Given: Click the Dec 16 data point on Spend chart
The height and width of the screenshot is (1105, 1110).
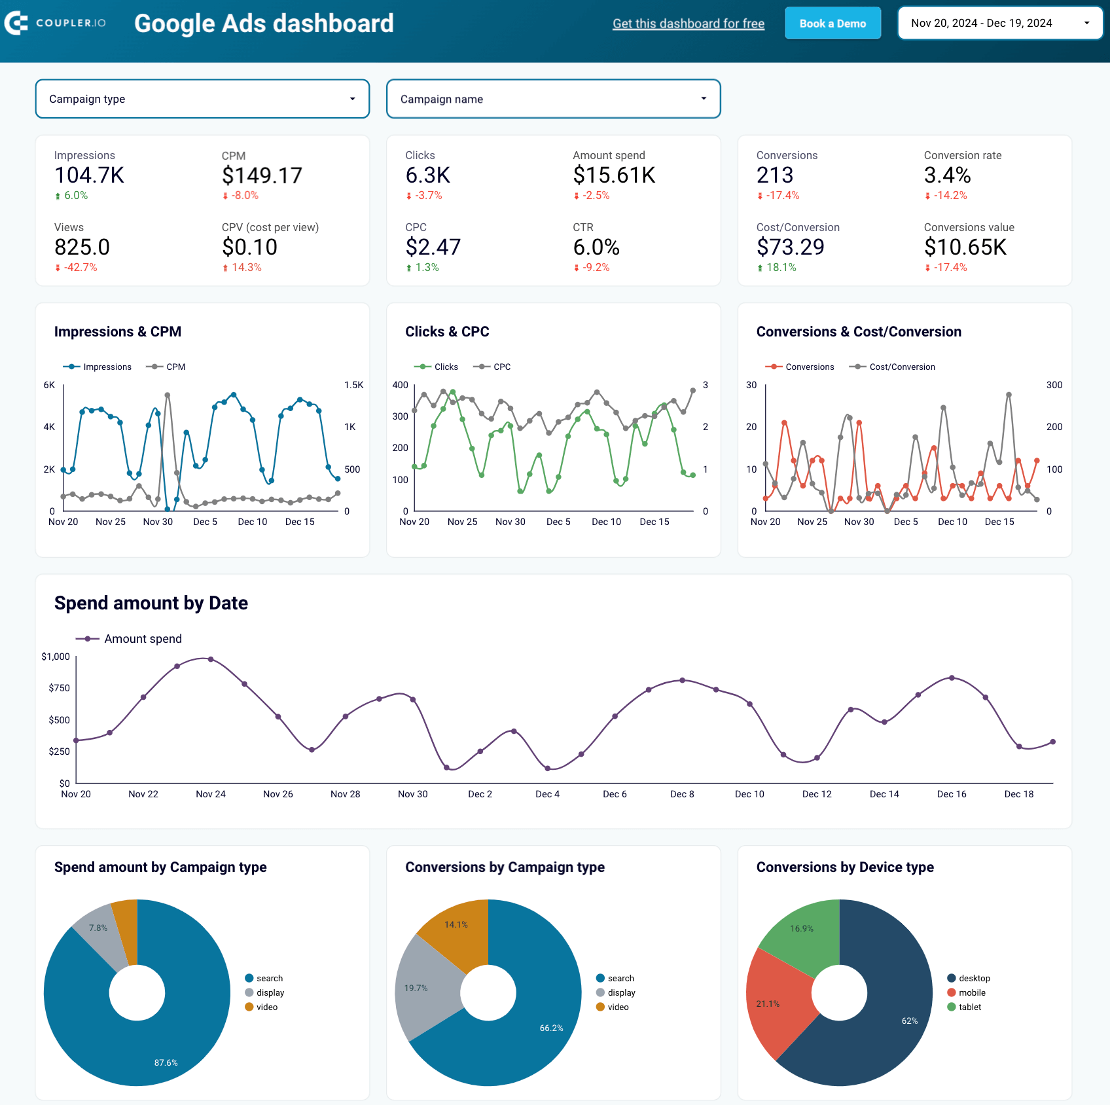Looking at the screenshot, I should coord(952,678).
